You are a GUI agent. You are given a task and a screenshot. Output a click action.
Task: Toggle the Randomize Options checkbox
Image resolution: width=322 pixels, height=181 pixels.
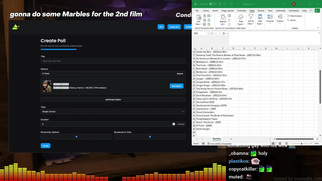click(x=76, y=137)
